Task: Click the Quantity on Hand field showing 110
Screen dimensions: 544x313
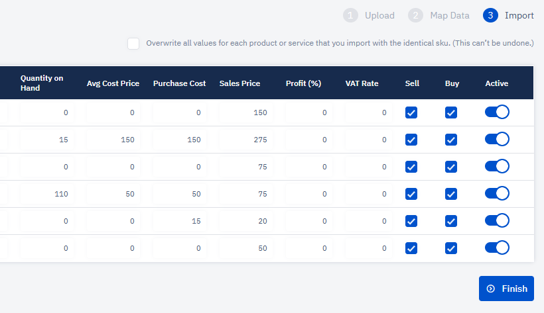Action: 47,194
